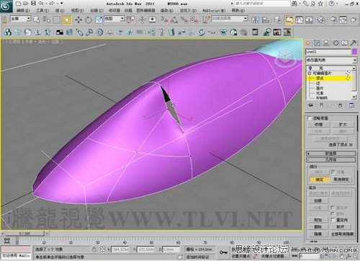Open the 视图(V) Views menu
Image resolution: width=360 pixels, height=261 pixels.
pos(77,11)
